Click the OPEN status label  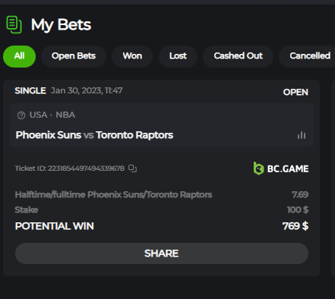[295, 92]
